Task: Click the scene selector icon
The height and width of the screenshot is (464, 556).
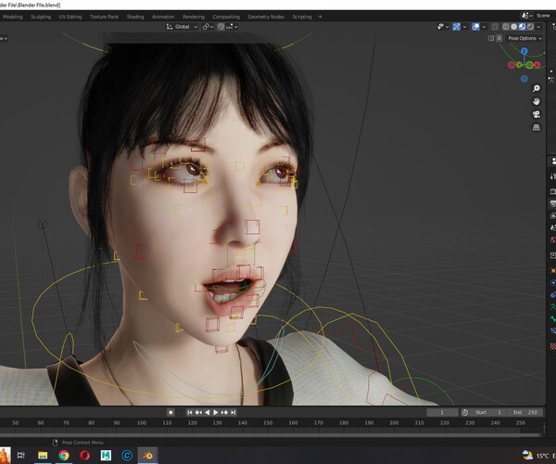Action: [x=524, y=16]
